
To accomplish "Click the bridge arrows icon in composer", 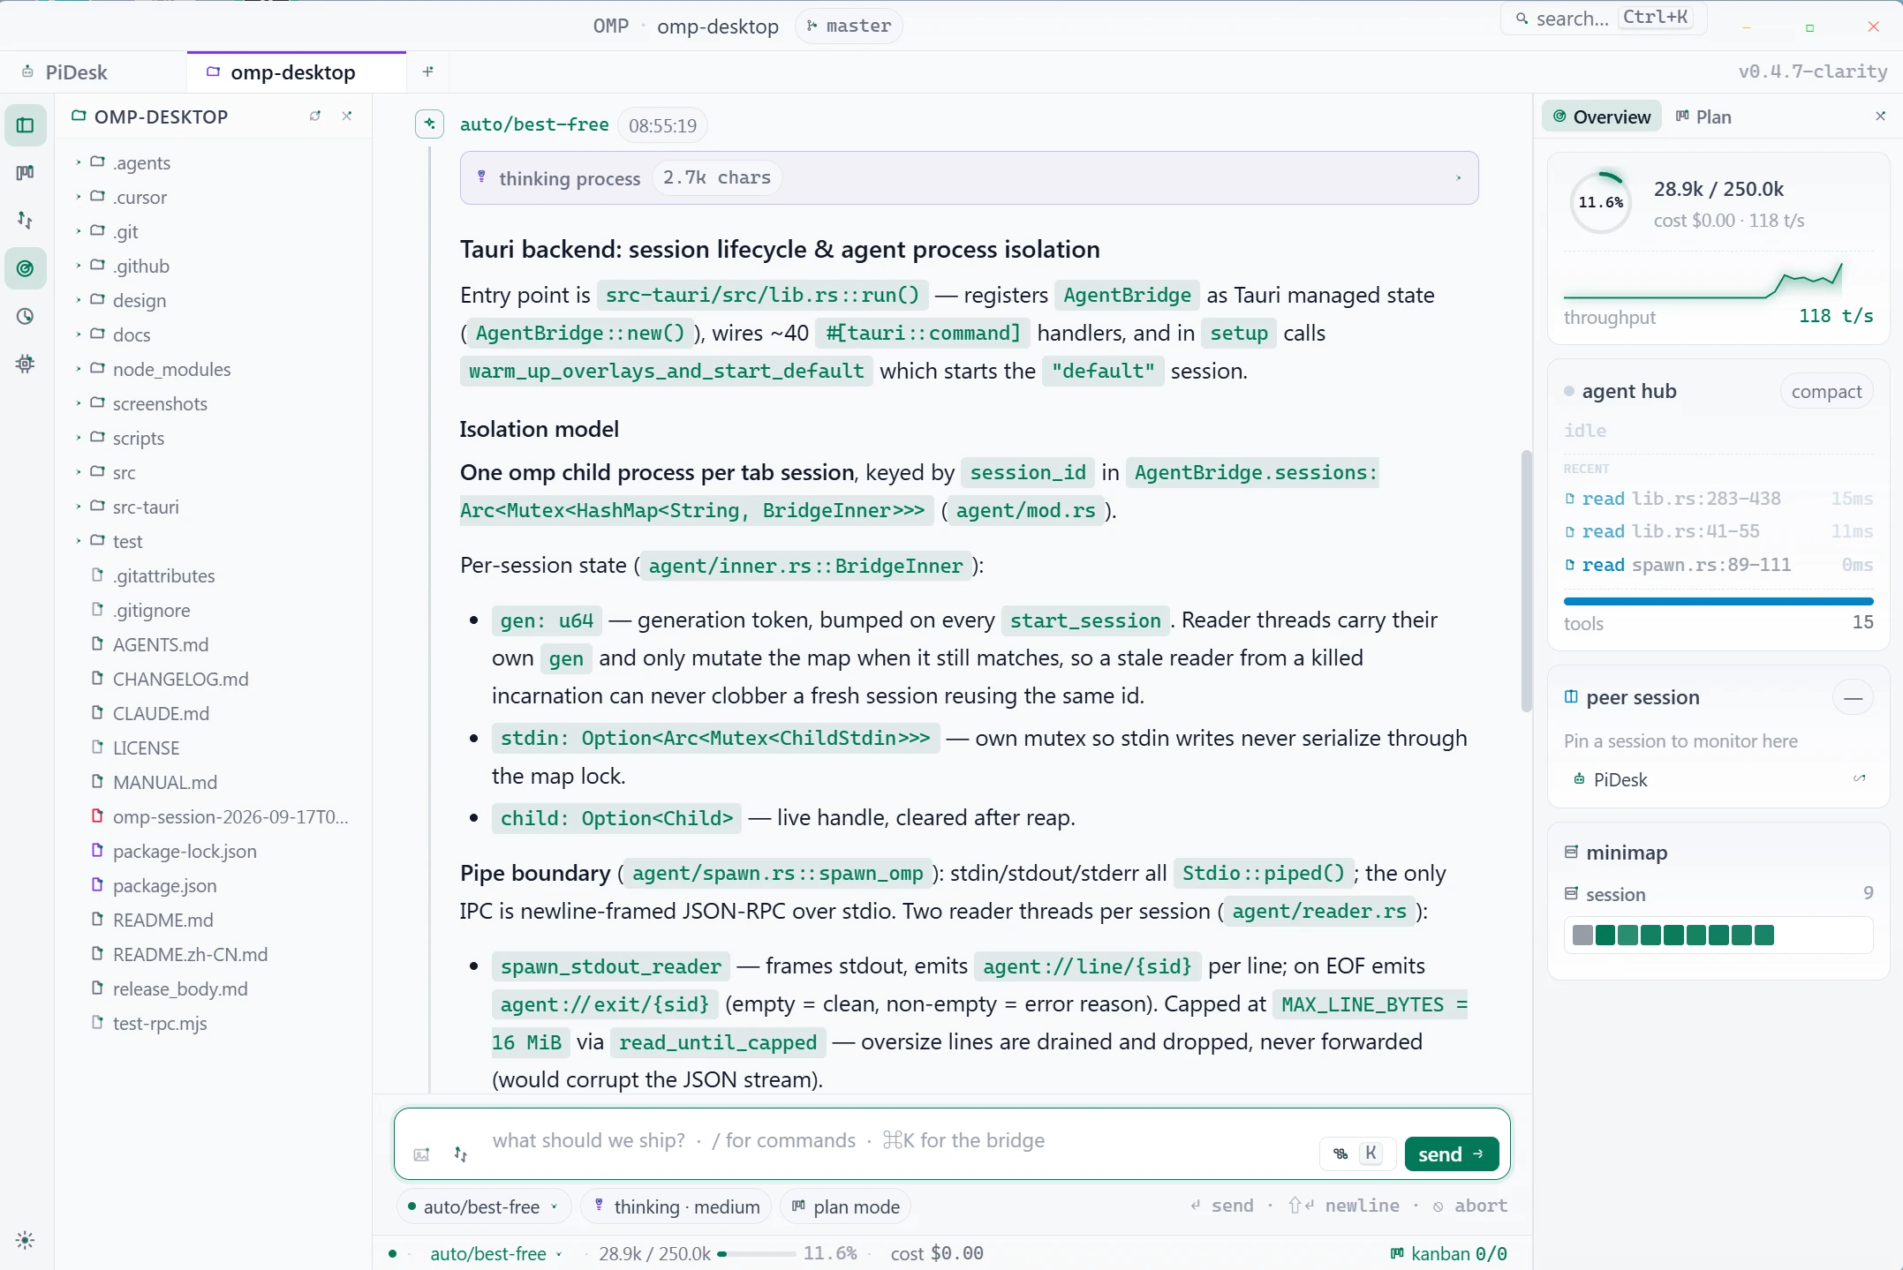I will pyautogui.click(x=461, y=1154).
